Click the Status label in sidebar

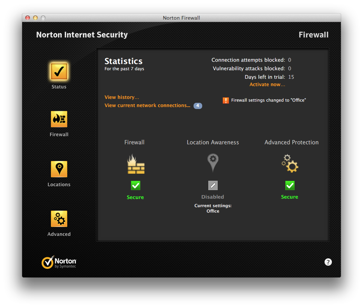[59, 87]
